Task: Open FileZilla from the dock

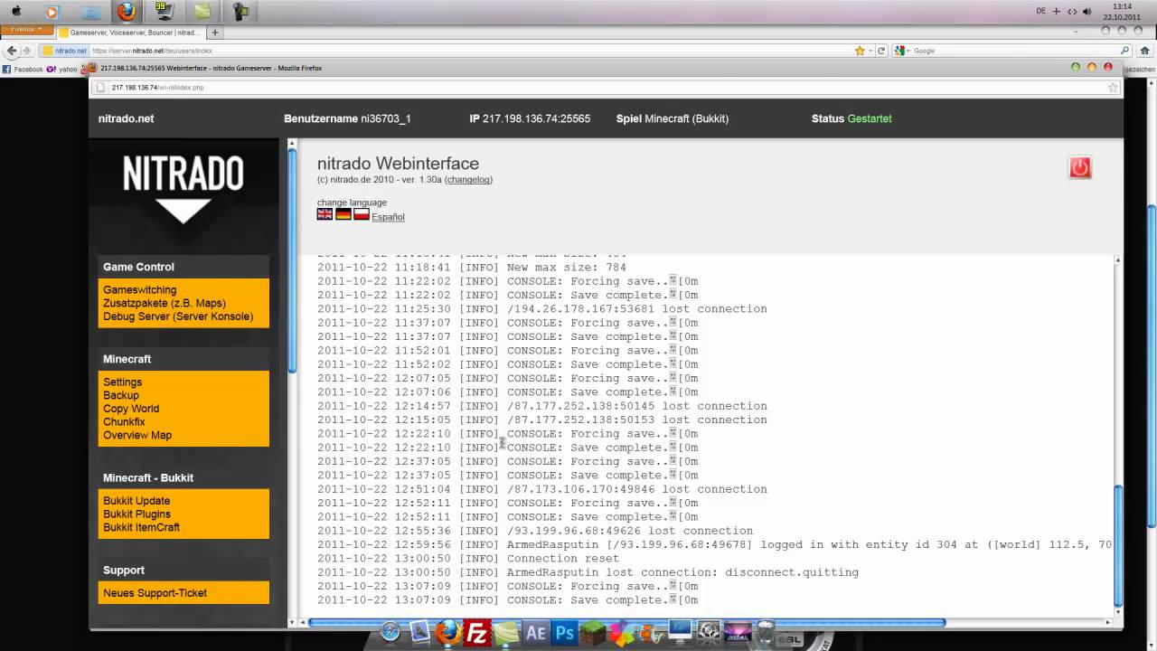Action: point(477,634)
